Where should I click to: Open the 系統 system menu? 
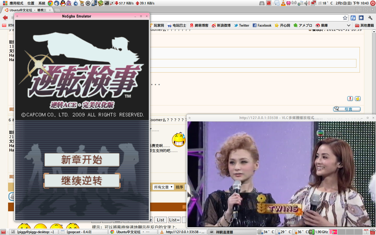click(42, 3)
